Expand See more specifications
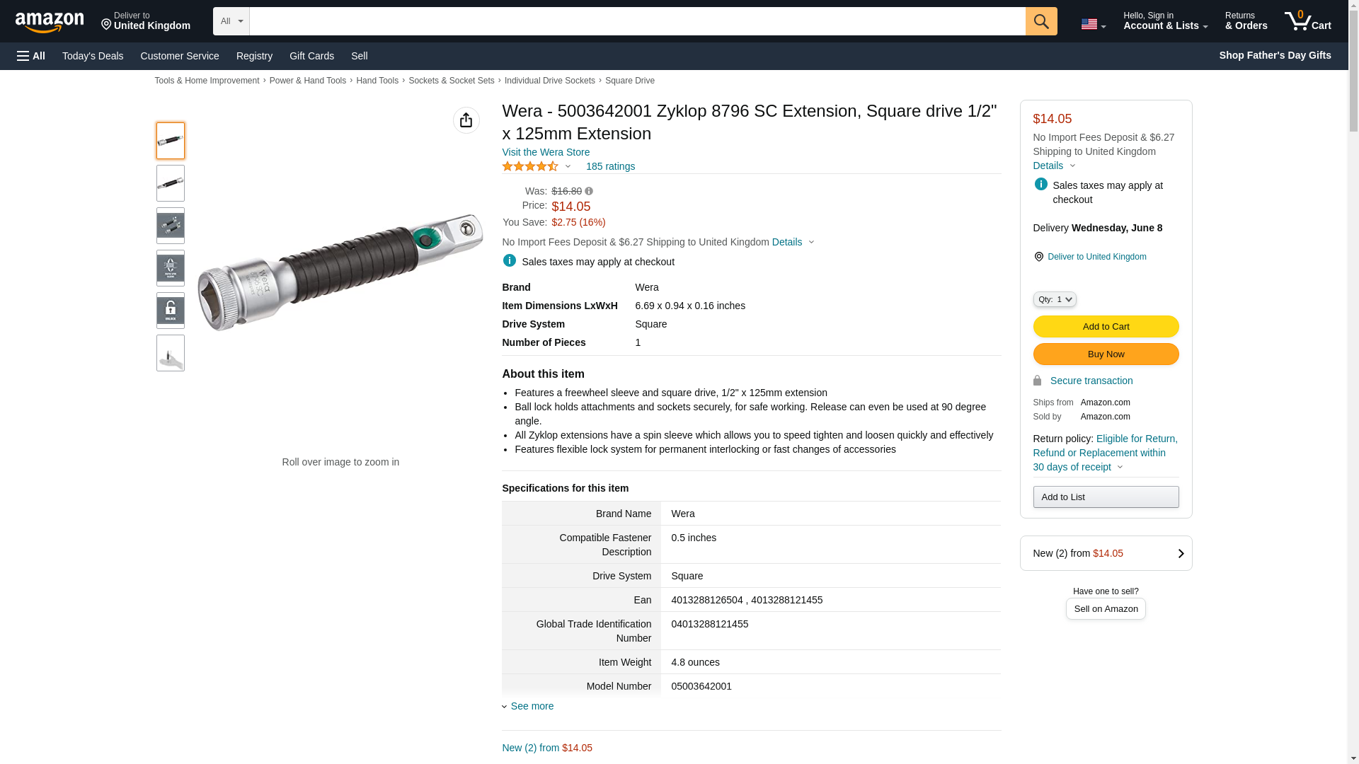 click(x=532, y=706)
